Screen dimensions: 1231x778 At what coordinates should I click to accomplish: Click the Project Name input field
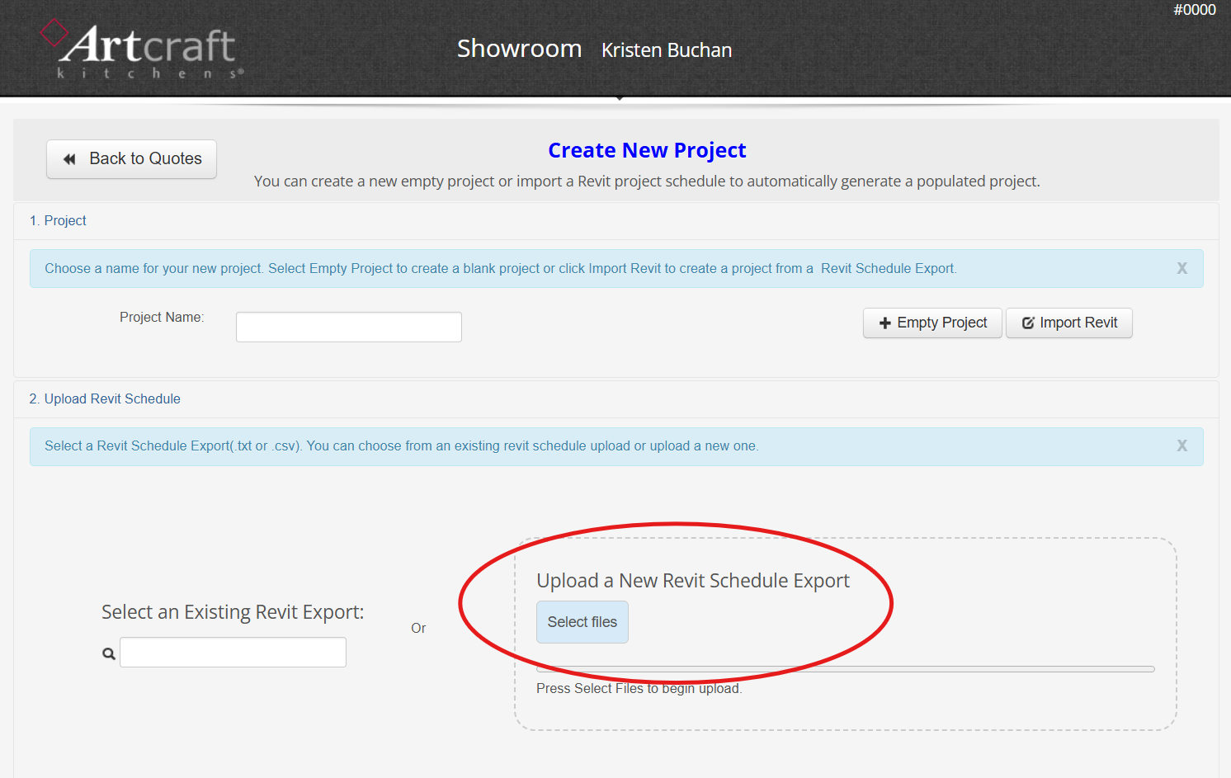[349, 327]
